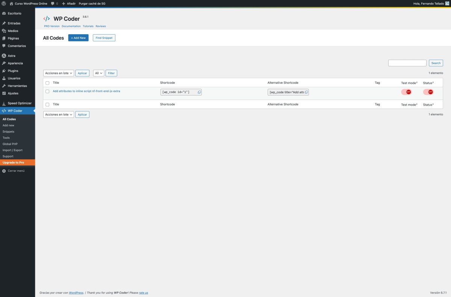Check the select-all checkbox in the table header

coord(47,83)
